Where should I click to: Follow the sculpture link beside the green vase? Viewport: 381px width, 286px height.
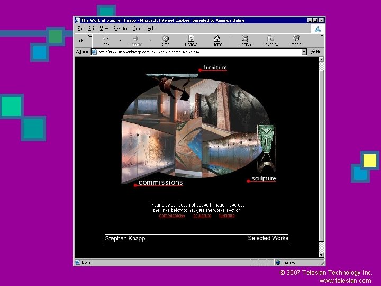tap(264, 178)
